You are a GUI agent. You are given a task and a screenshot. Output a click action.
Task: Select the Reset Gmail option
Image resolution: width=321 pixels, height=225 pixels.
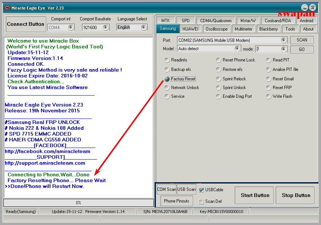[x=268, y=79]
